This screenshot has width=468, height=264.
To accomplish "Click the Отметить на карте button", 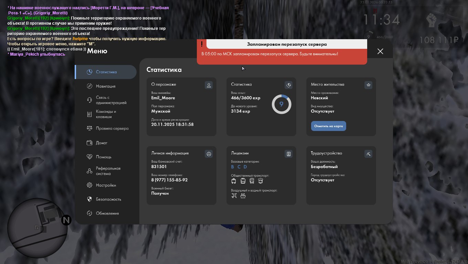I will (x=329, y=126).
